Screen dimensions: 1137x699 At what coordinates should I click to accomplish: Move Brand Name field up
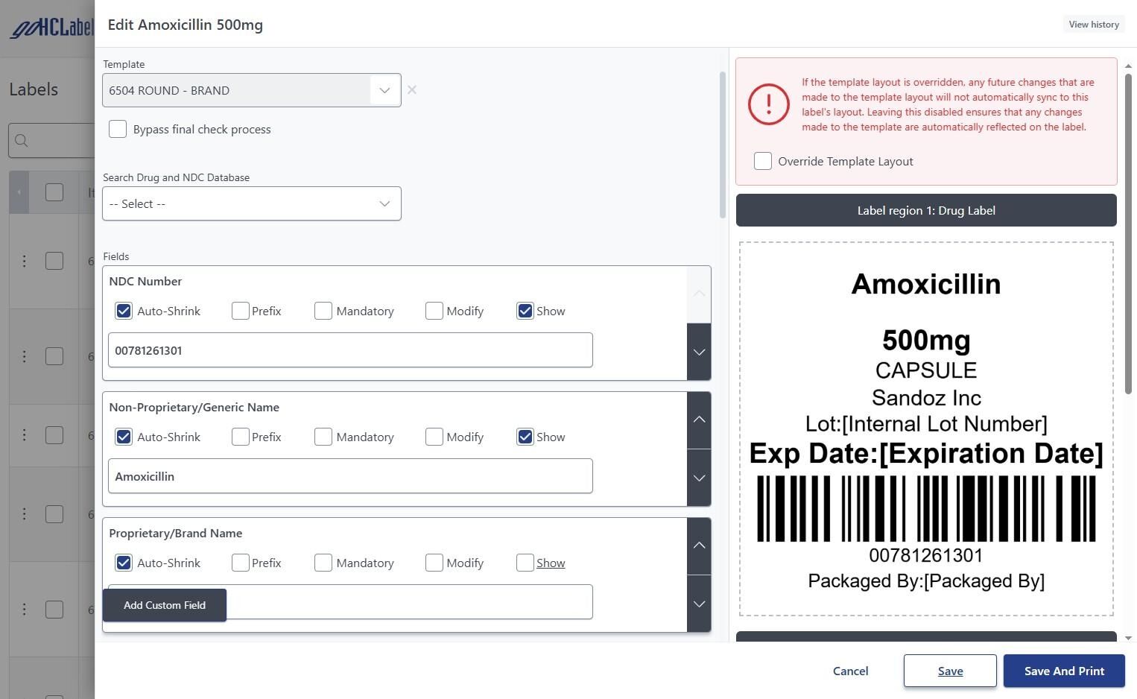tap(699, 545)
